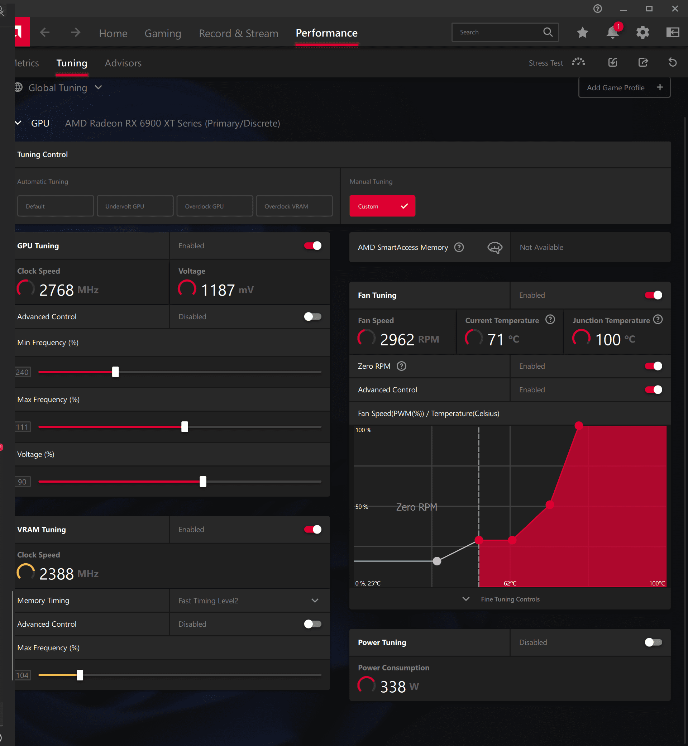
Task: Click Add Game Profile button
Action: pos(624,87)
